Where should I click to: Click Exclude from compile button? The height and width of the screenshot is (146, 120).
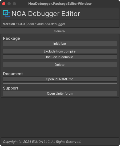pyautogui.click(x=60, y=51)
